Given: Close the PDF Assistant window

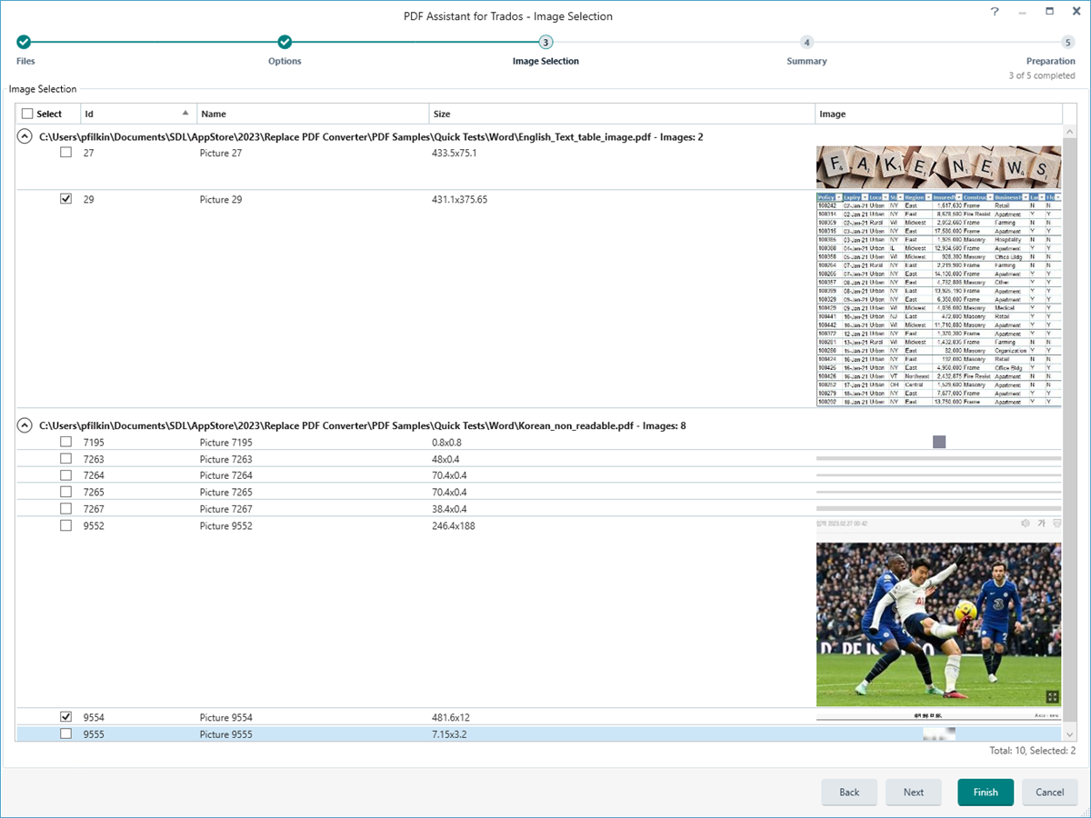Looking at the screenshot, I should pos(1076,12).
